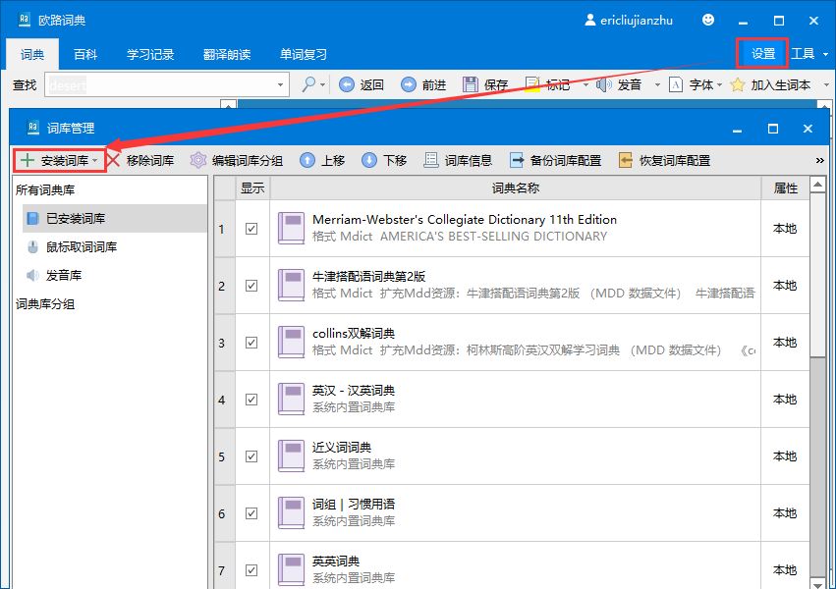836x589 pixels.
Task: Open 词库信息 list icon
Action: 431,160
